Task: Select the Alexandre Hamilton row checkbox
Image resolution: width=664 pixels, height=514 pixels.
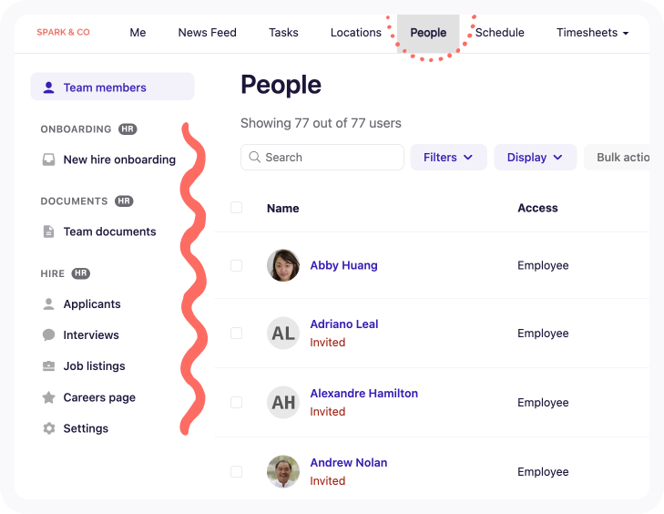Action: coord(236,402)
